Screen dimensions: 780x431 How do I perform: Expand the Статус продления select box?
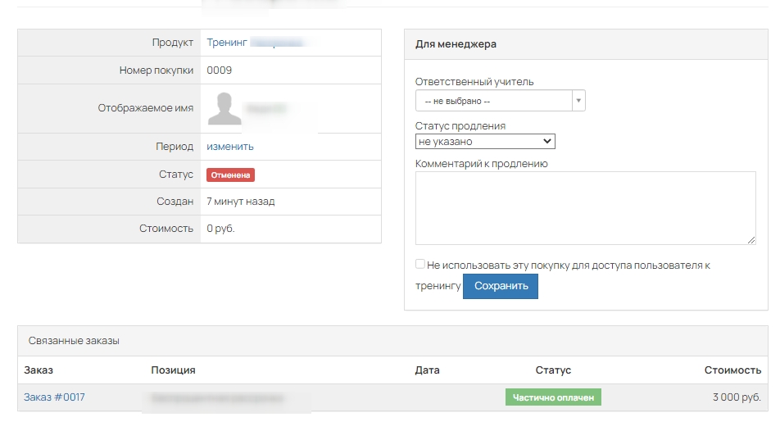point(485,142)
